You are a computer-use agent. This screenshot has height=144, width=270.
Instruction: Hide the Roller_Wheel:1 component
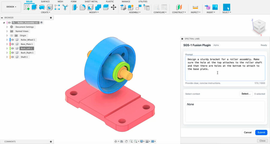click(13, 40)
